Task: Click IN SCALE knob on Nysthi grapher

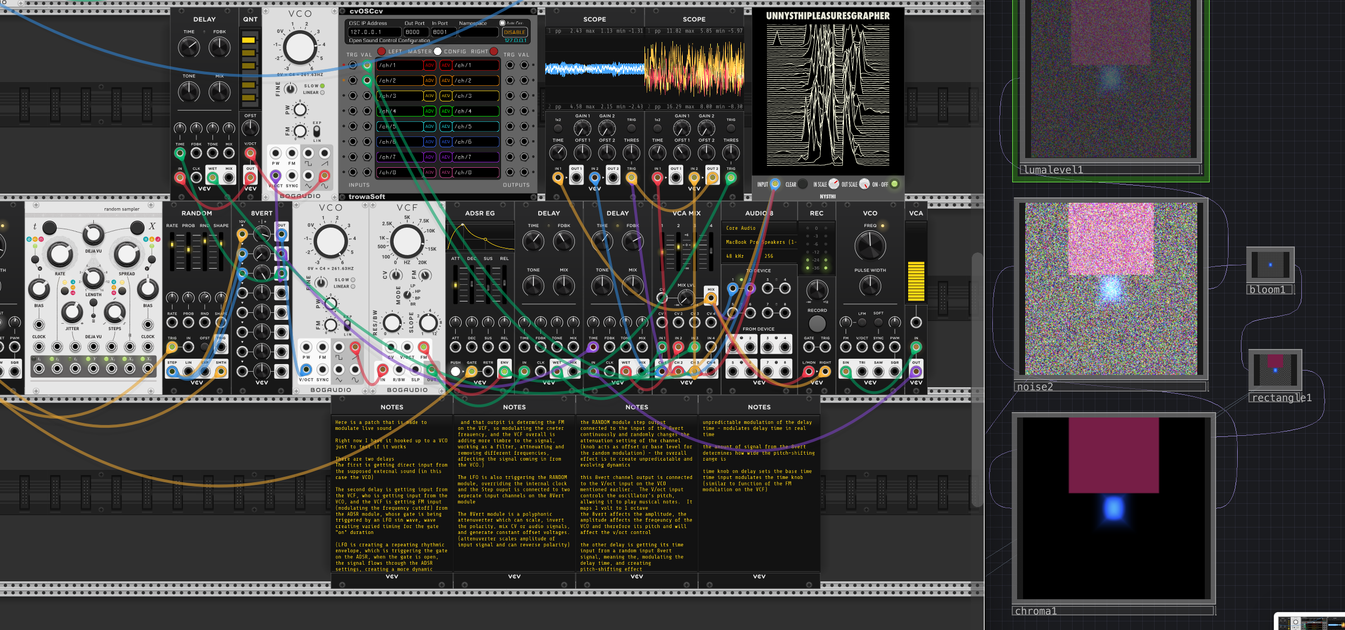Action: 833,184
